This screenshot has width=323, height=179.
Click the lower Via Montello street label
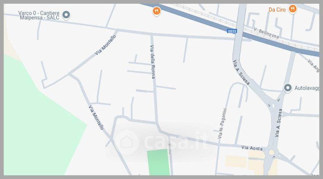pyautogui.click(x=96, y=118)
